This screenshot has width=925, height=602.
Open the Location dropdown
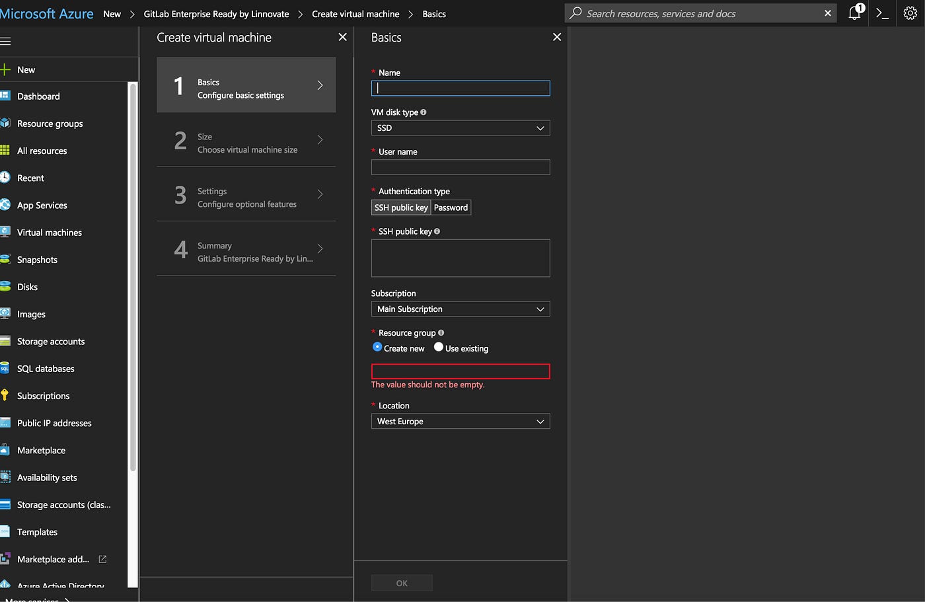click(x=461, y=422)
